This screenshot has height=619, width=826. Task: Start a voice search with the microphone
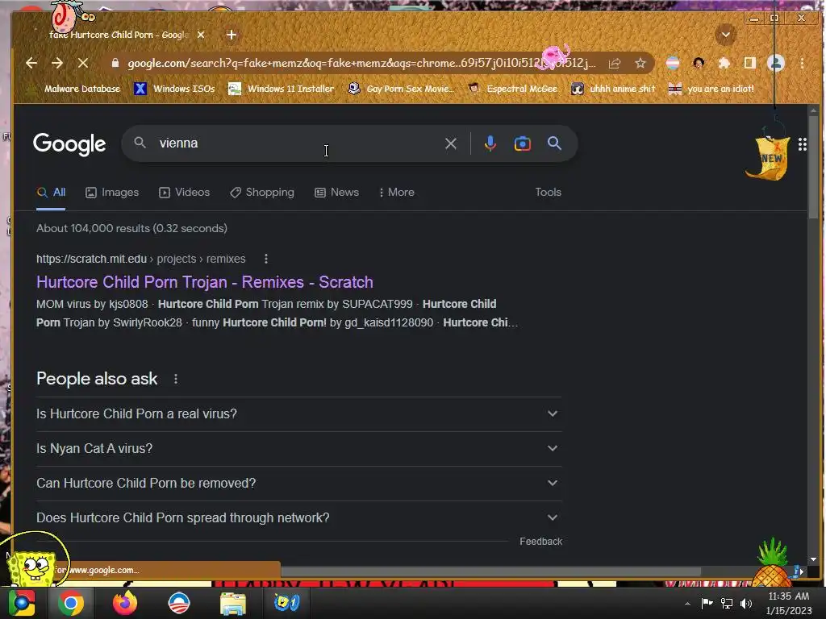coord(490,143)
